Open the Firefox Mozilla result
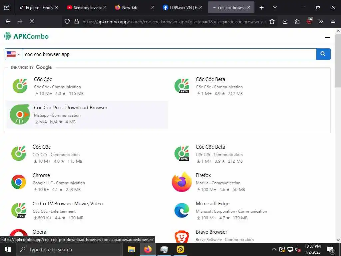The width and height of the screenshot is (341, 256). (x=203, y=175)
